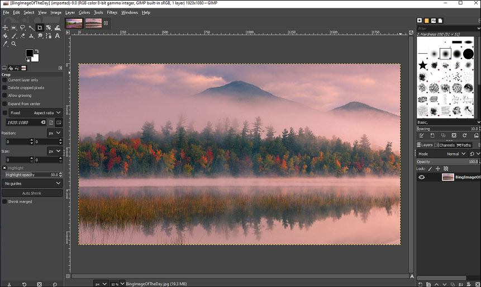Image resolution: width=481 pixels, height=287 pixels.
Task: Enable Expand from center checkbox
Action: point(4,103)
